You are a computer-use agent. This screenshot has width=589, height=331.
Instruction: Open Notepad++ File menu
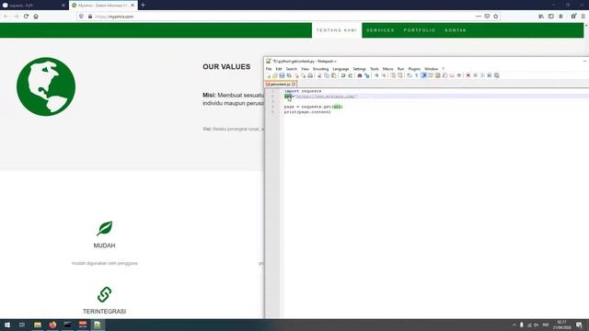(x=269, y=69)
